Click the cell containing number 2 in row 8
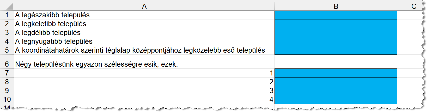The height and width of the screenshot is (112, 427). tap(144, 82)
